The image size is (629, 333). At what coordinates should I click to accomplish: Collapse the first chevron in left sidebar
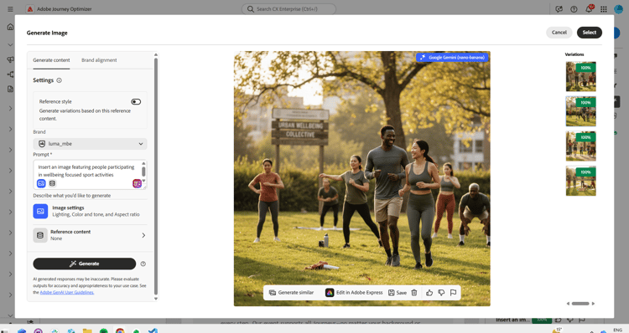(x=10, y=45)
